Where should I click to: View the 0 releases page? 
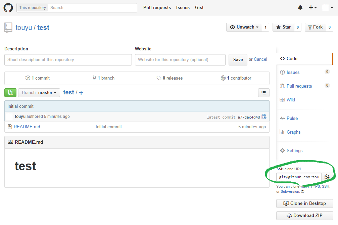170,78
